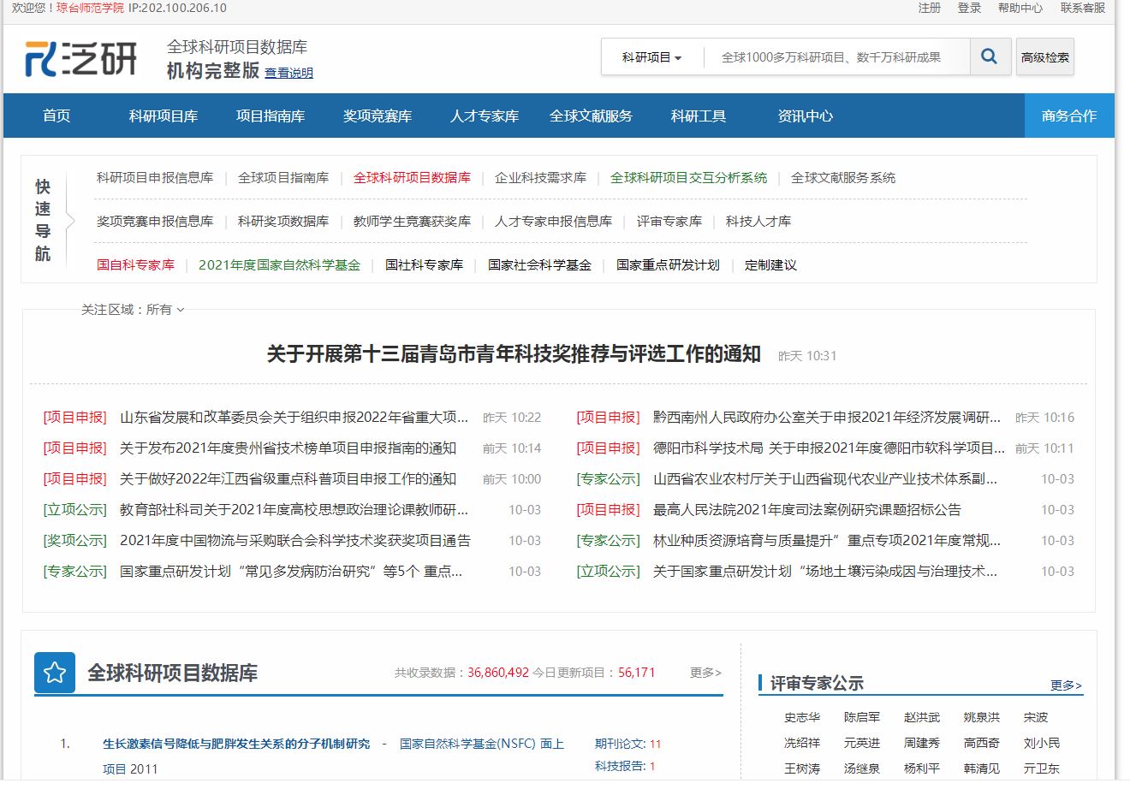
Task: Open the 全球科研项目交互分析系统 quick link
Action: [688, 178]
